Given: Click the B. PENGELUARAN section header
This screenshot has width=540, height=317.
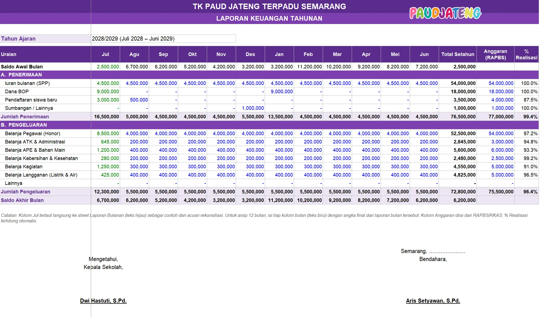Looking at the screenshot, I should (269, 125).
